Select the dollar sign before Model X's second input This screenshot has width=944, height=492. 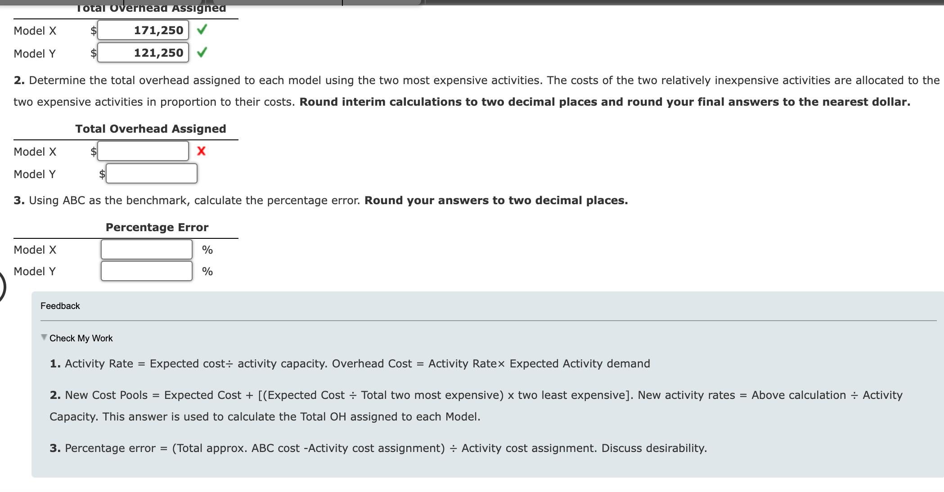pyautogui.click(x=93, y=151)
